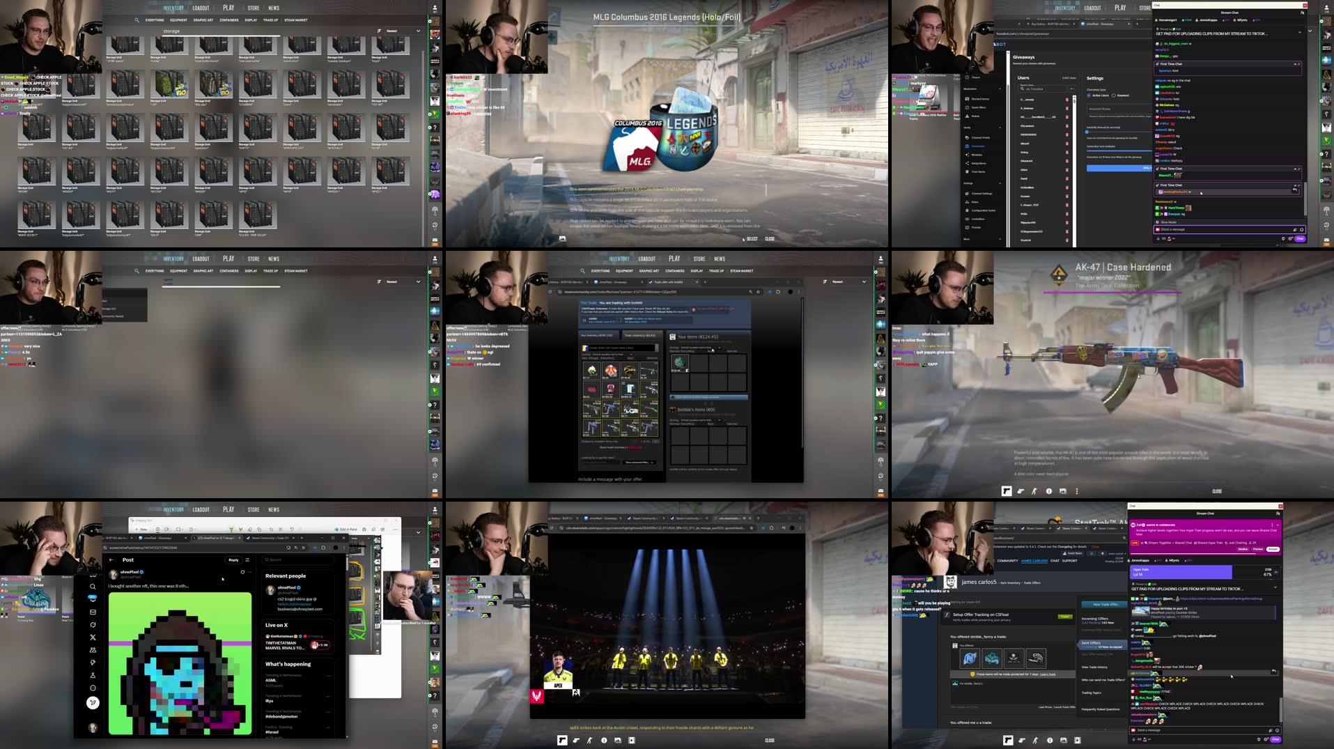Open pixel-art NFT image in ohnePixel post
1334x749 pixels.
(x=180, y=663)
